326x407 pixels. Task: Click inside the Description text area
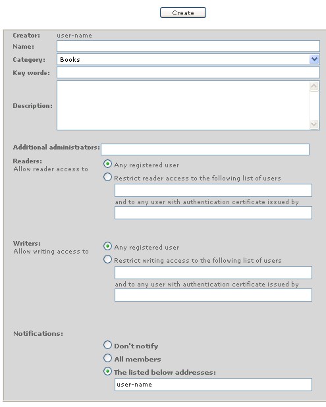[x=183, y=105]
